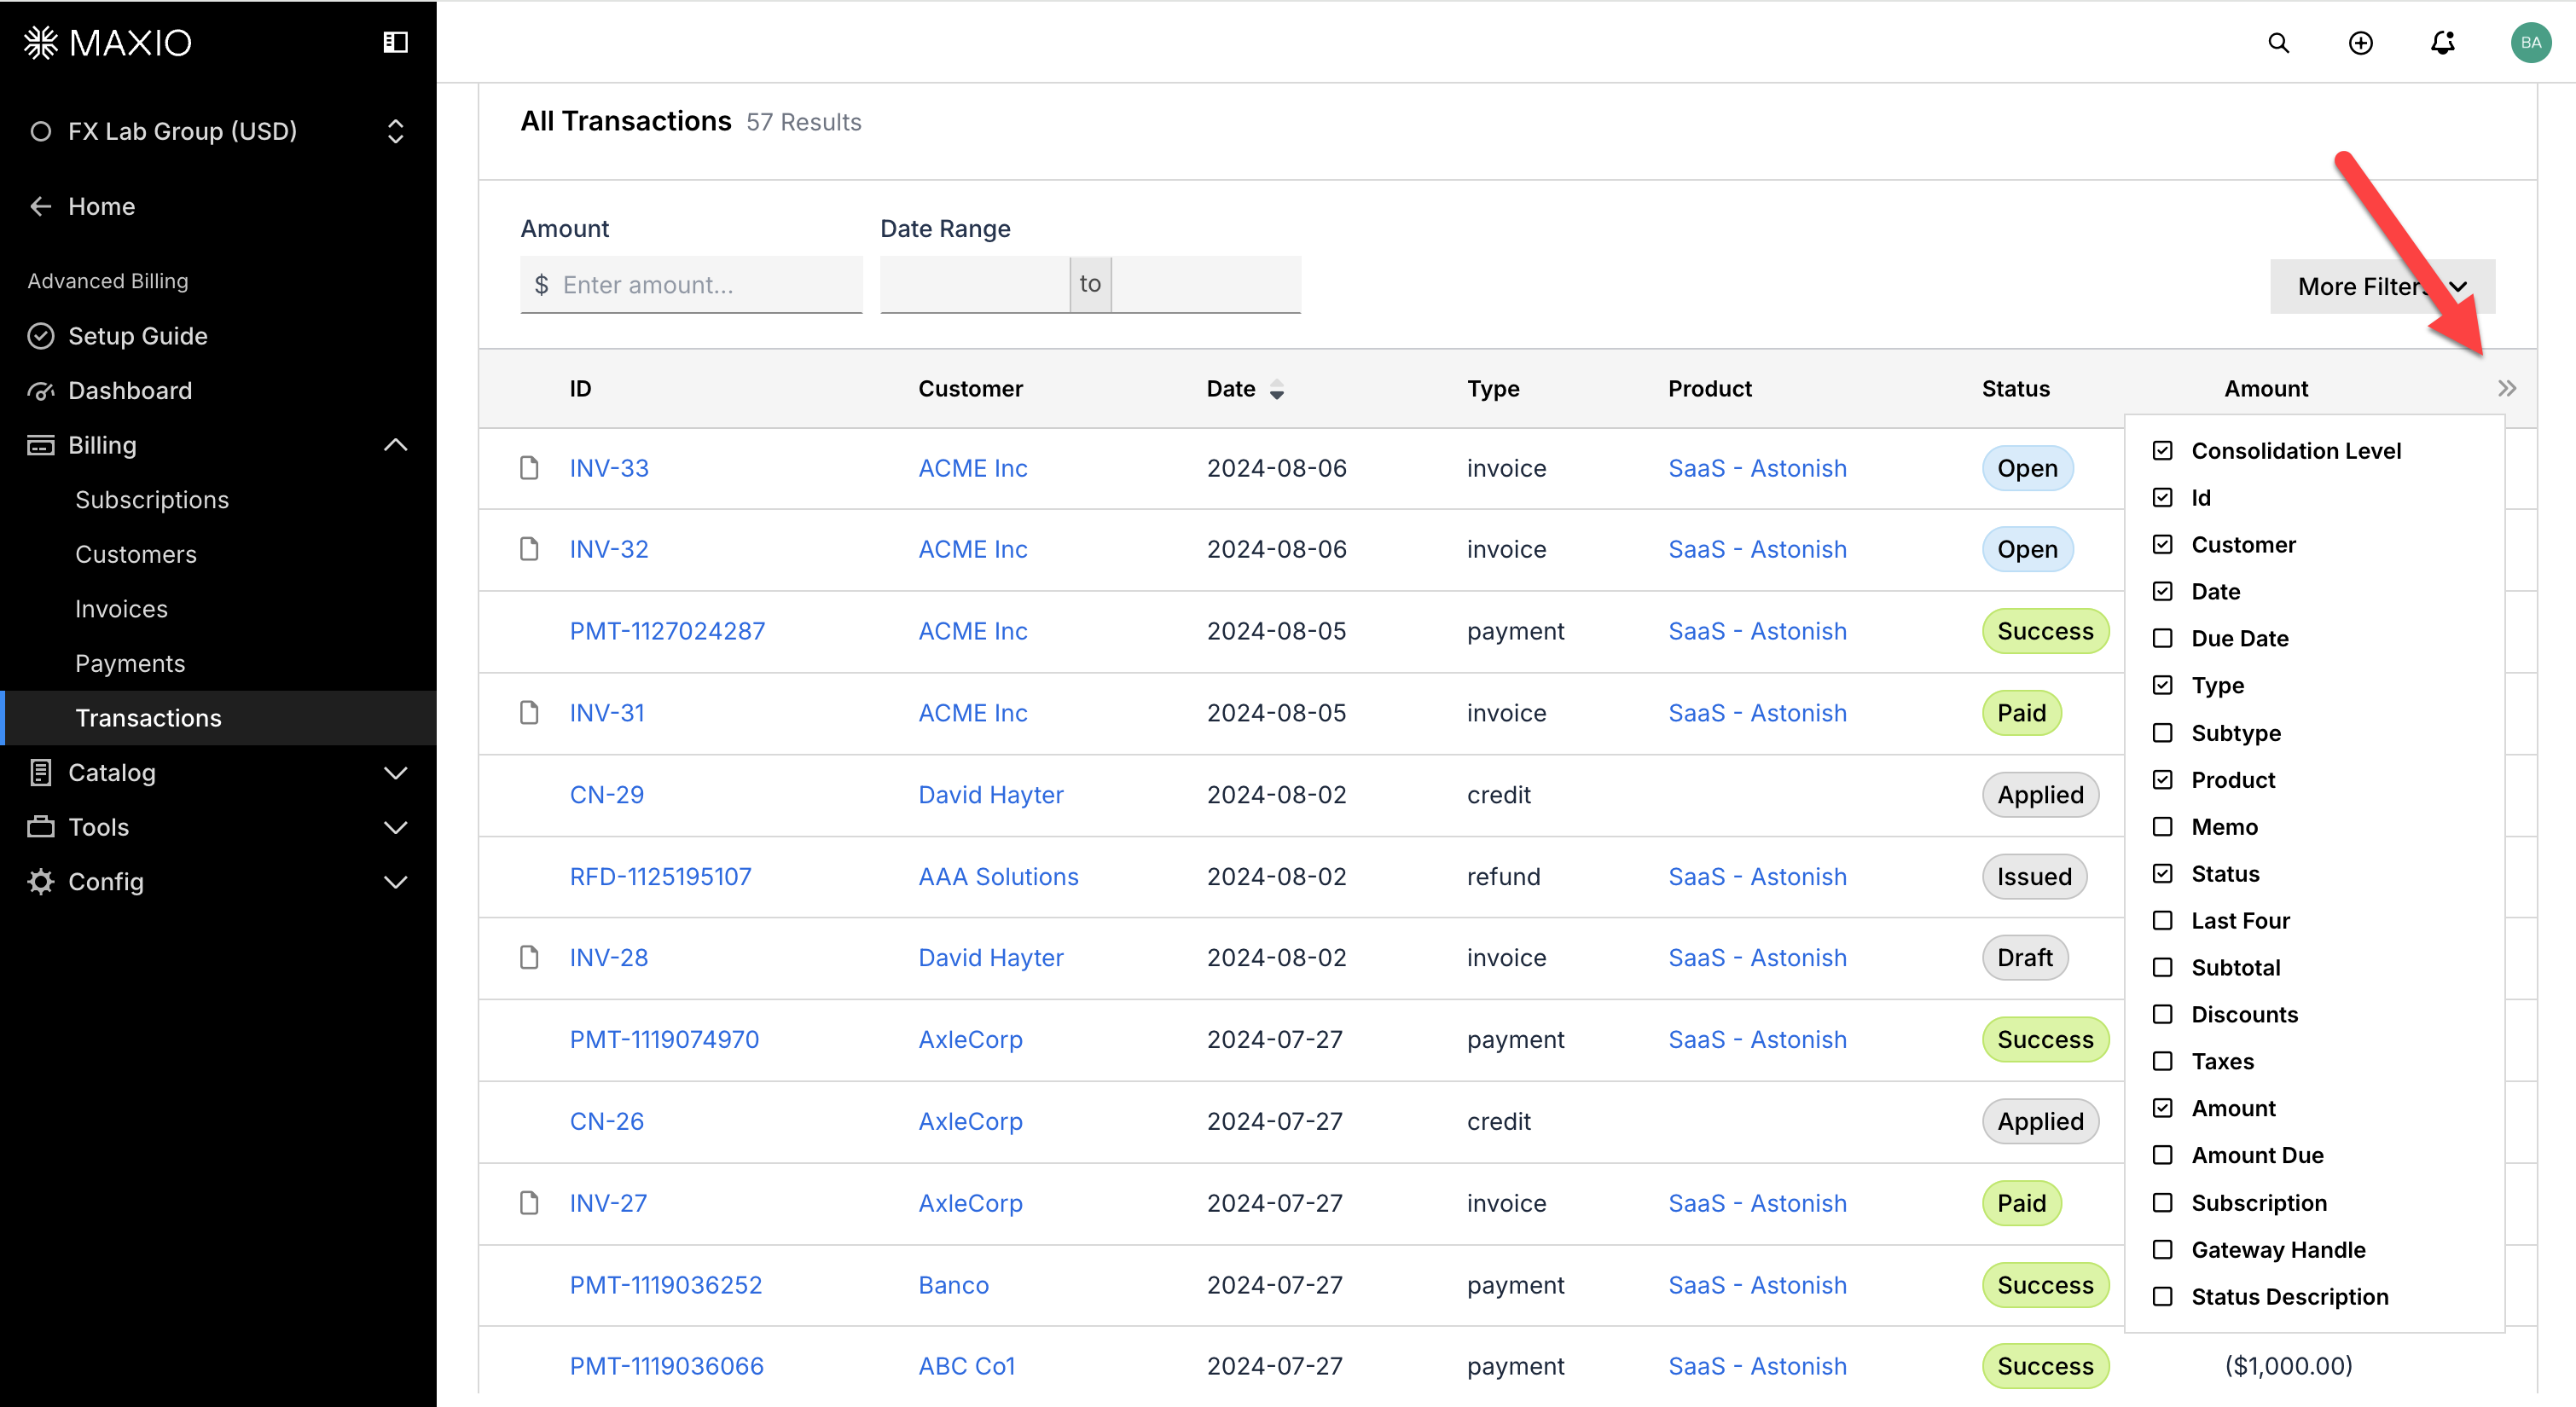Open the BA user avatar menu
The width and height of the screenshot is (2576, 1407).
[2530, 43]
